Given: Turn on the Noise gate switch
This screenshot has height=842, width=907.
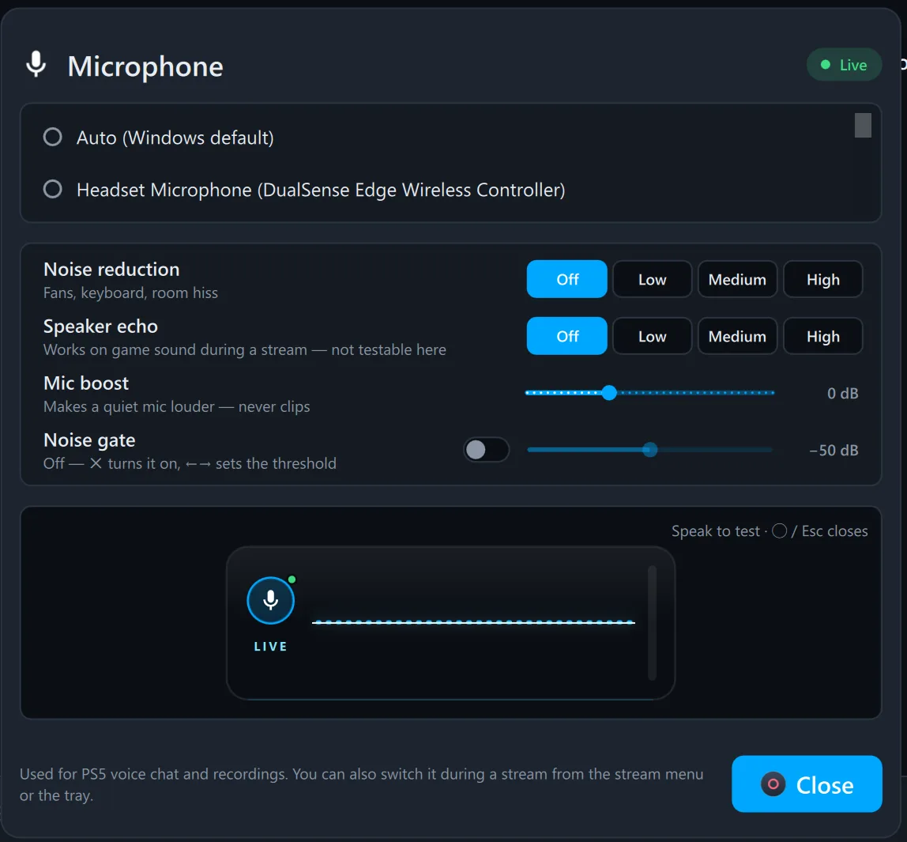Looking at the screenshot, I should coord(487,450).
